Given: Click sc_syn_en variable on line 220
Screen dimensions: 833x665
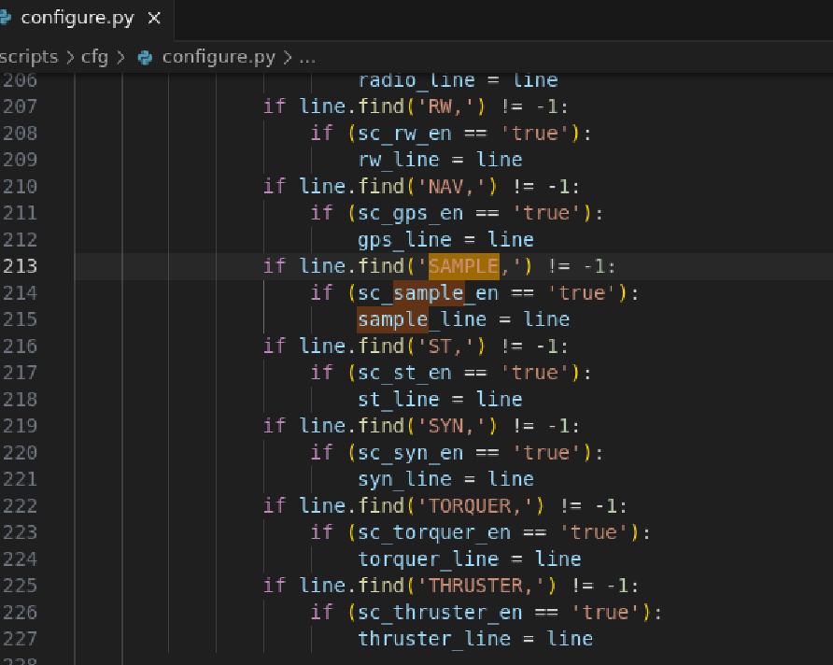Looking at the screenshot, I should pos(410,453).
